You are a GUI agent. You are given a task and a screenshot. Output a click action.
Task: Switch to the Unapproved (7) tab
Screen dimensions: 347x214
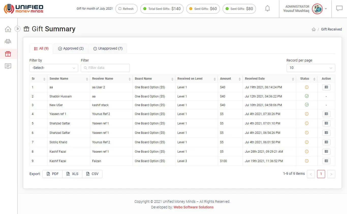click(108, 49)
